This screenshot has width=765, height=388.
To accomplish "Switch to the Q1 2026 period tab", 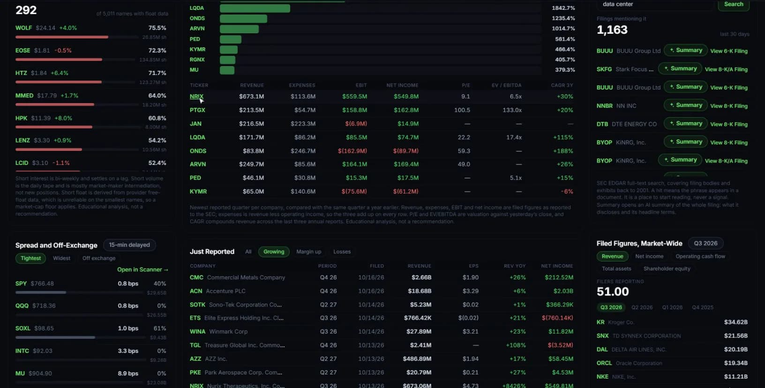I will [x=672, y=307].
